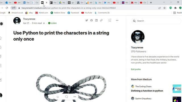
Task: Open Amazon.co.uk bookmark
Action: [15, 13]
